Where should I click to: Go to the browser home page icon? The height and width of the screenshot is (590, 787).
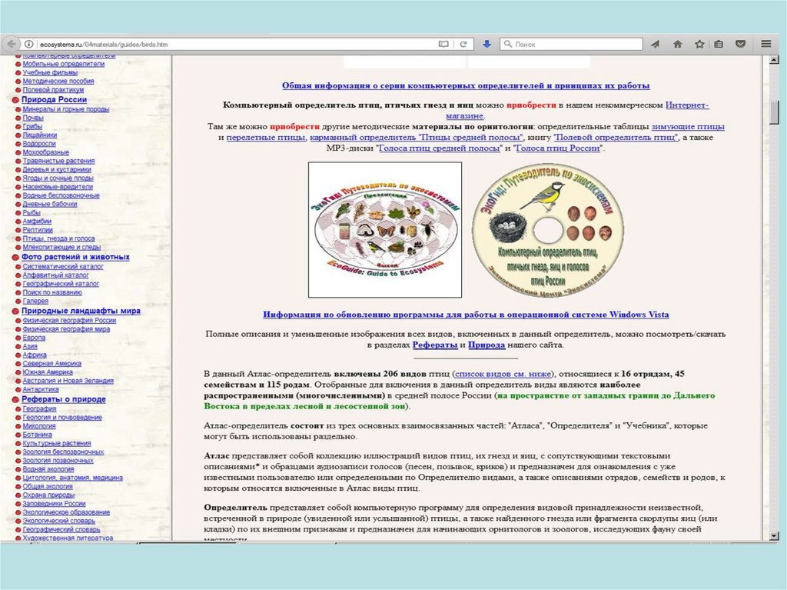click(677, 45)
